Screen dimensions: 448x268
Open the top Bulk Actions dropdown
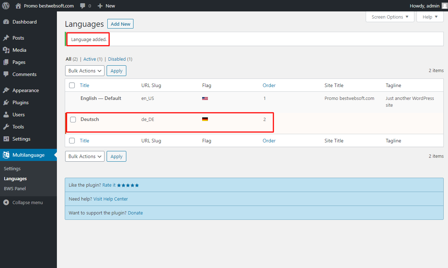pyautogui.click(x=85, y=71)
